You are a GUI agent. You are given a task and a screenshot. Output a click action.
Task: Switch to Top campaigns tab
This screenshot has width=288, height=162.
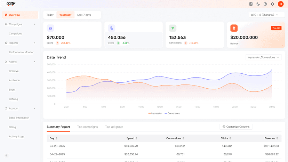coord(87,127)
